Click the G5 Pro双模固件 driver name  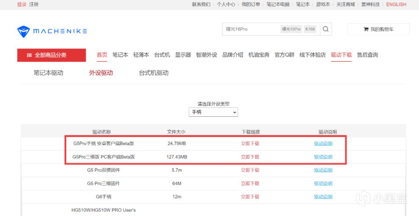click(104, 170)
